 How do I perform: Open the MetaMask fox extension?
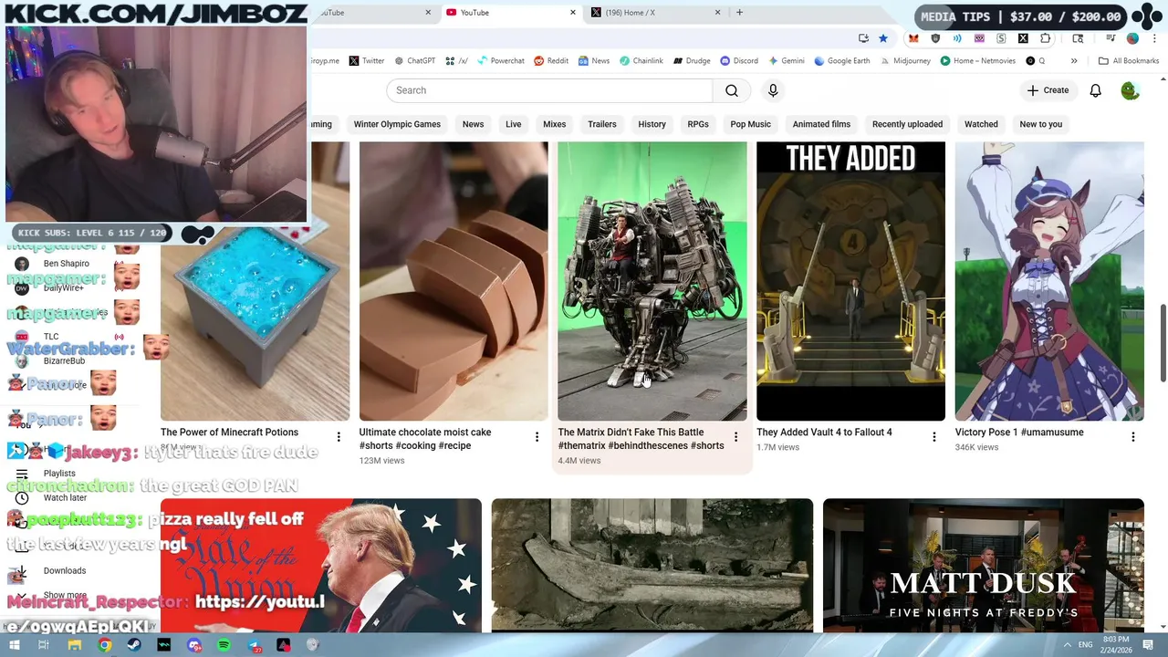[913, 38]
